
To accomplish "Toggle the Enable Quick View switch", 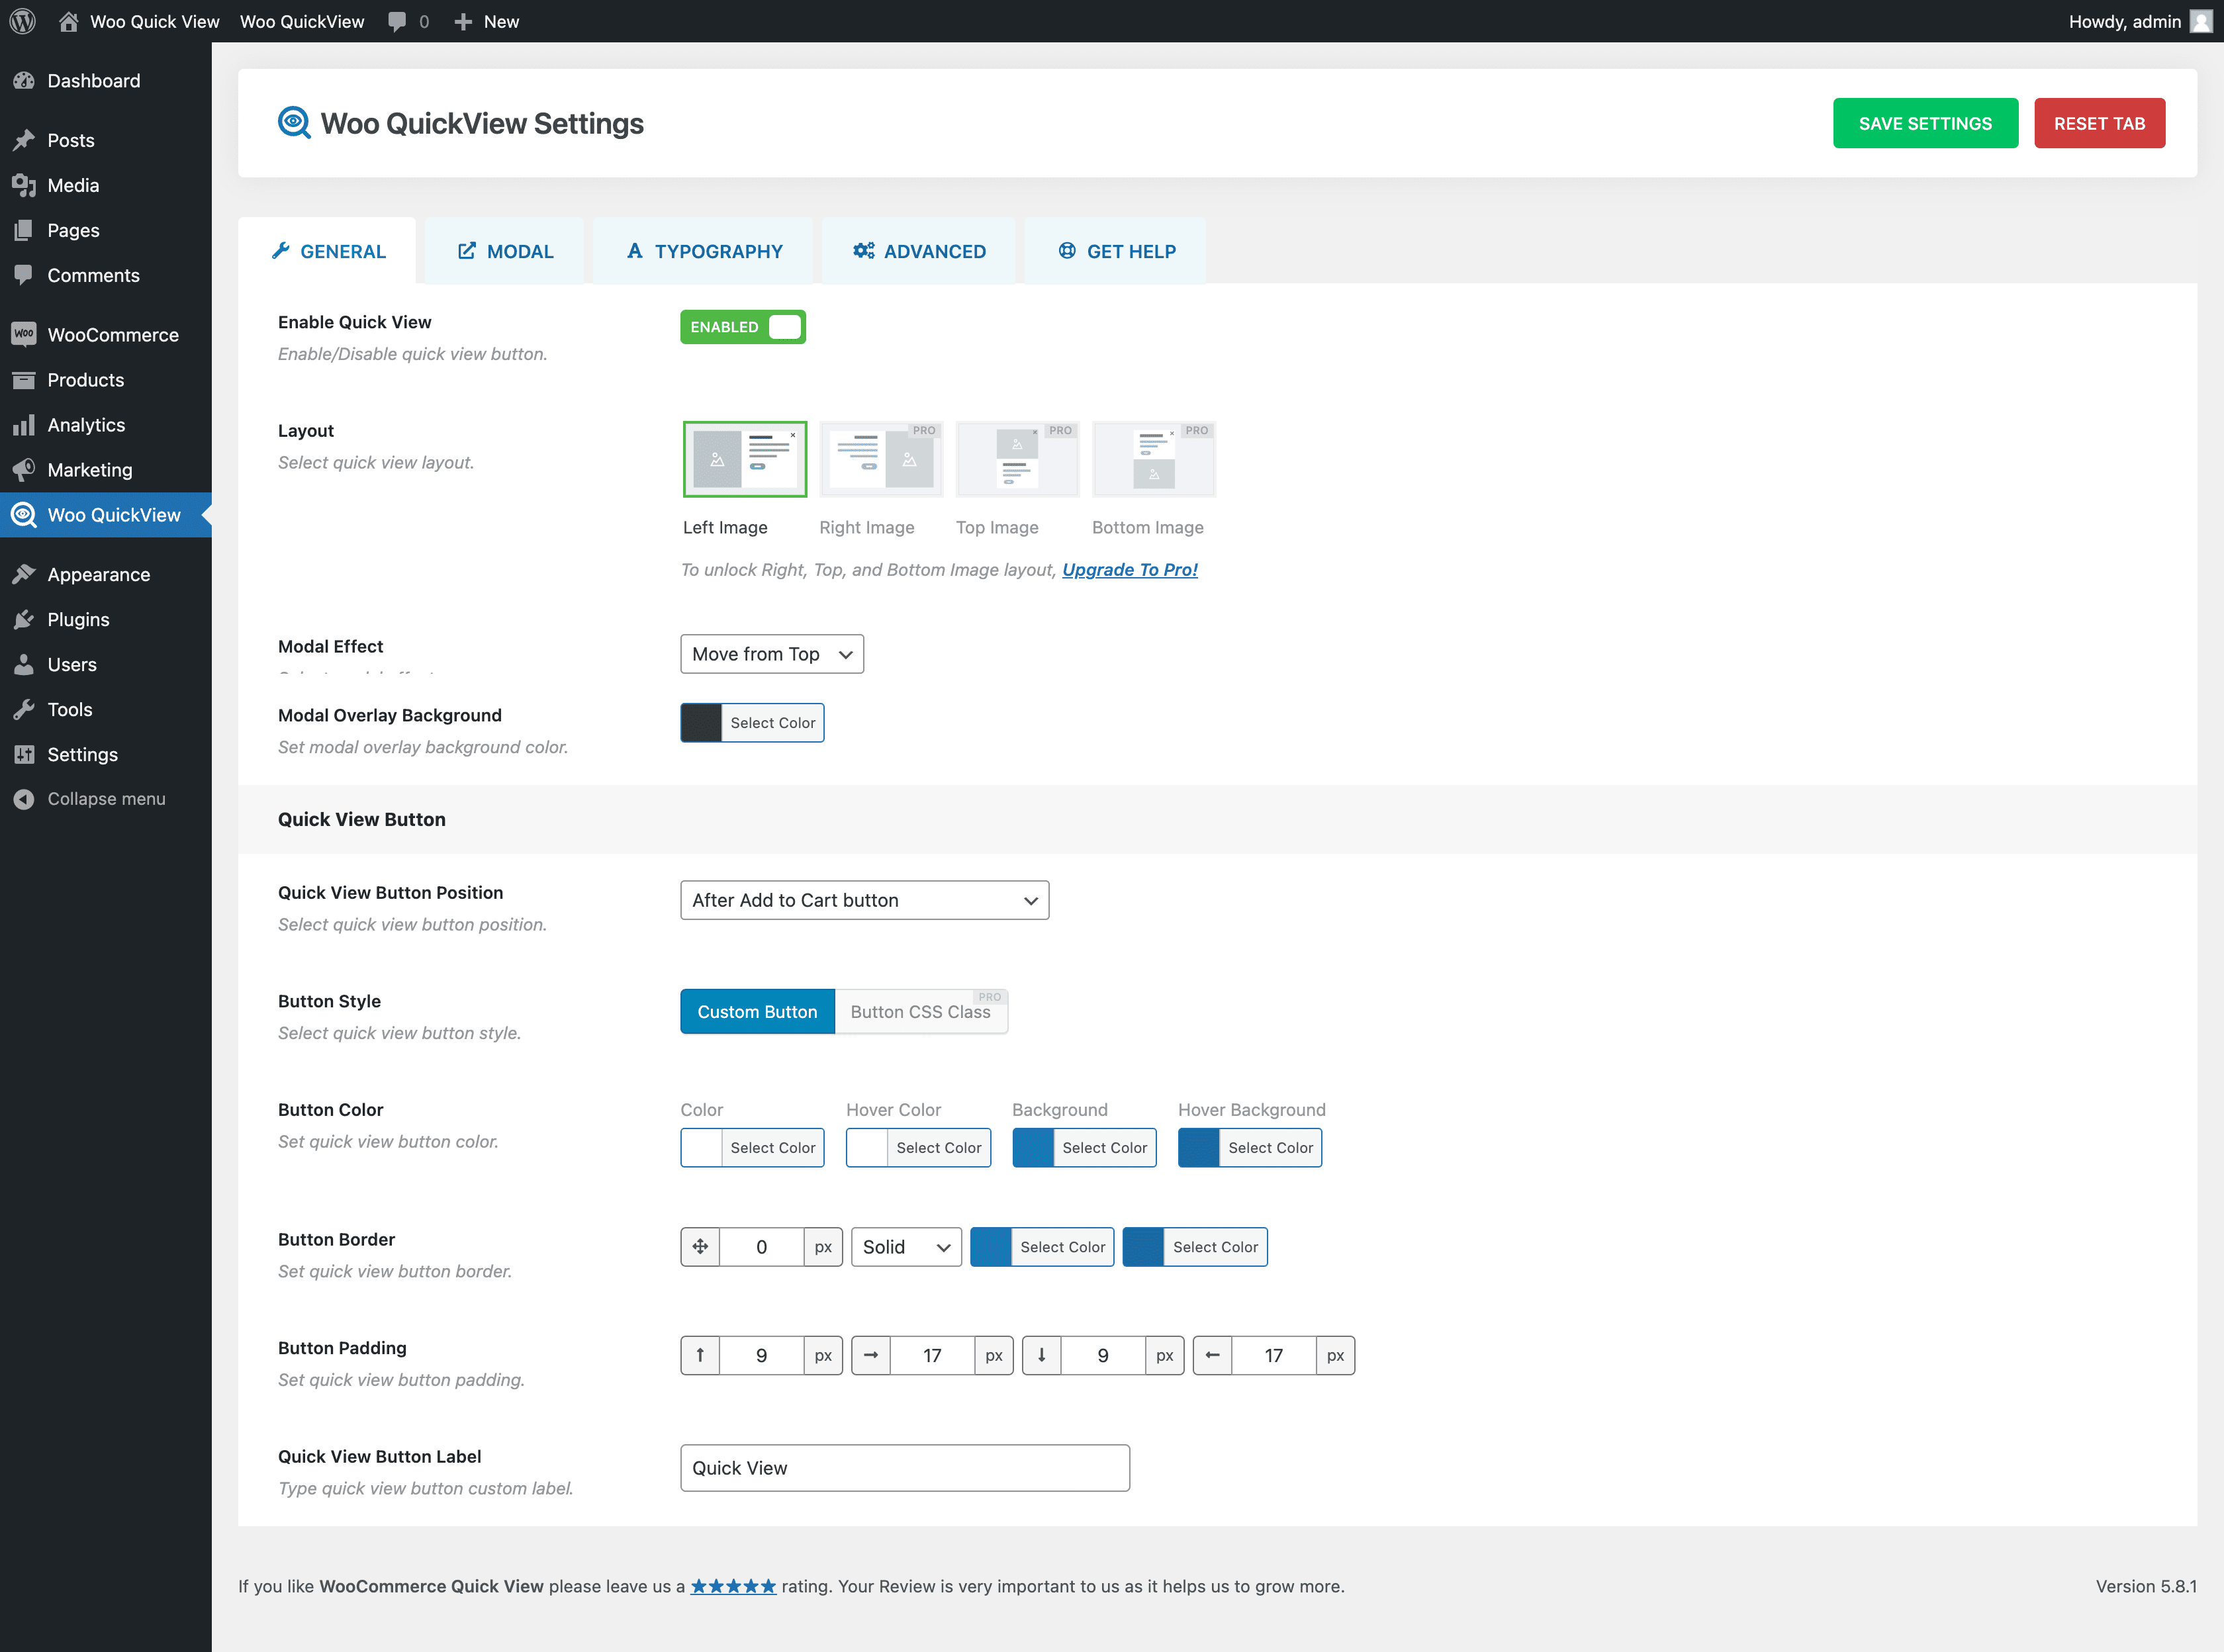I will point(743,327).
